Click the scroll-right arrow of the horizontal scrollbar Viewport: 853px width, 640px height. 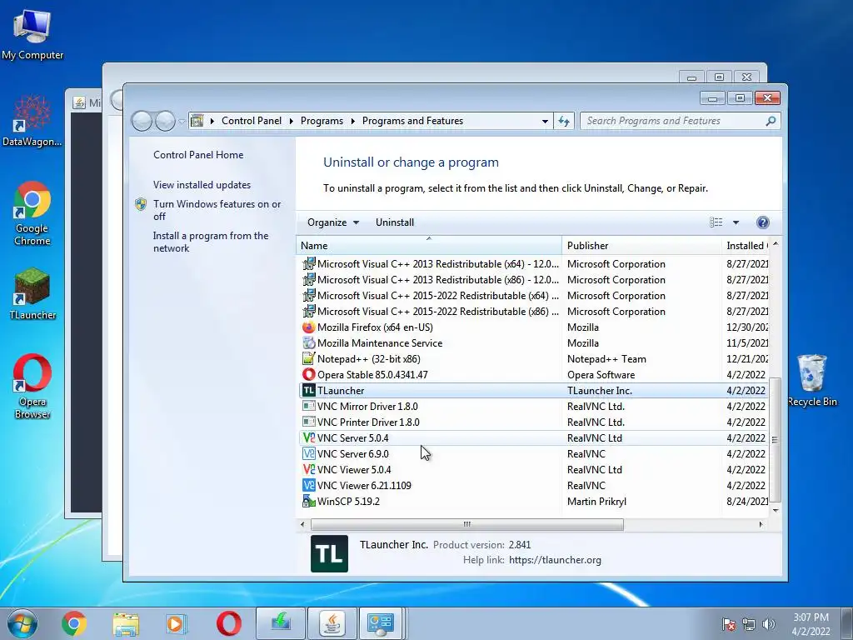pos(761,524)
